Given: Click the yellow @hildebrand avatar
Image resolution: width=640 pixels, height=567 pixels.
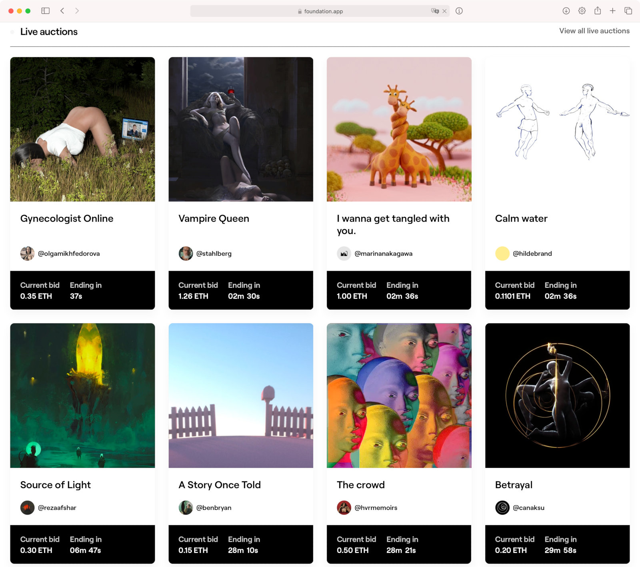Looking at the screenshot, I should point(502,254).
